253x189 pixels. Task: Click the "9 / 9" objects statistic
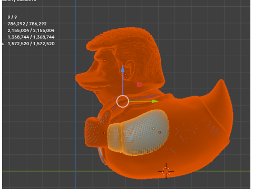[x=12, y=17]
